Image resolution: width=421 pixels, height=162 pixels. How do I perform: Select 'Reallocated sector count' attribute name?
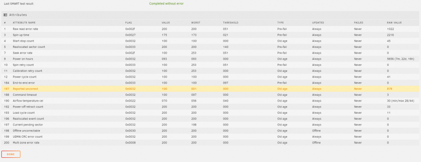29,47
